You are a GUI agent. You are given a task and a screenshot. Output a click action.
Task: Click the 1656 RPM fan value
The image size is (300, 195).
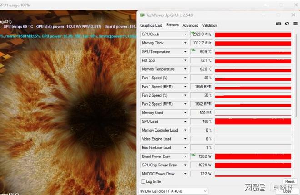tap(201, 87)
